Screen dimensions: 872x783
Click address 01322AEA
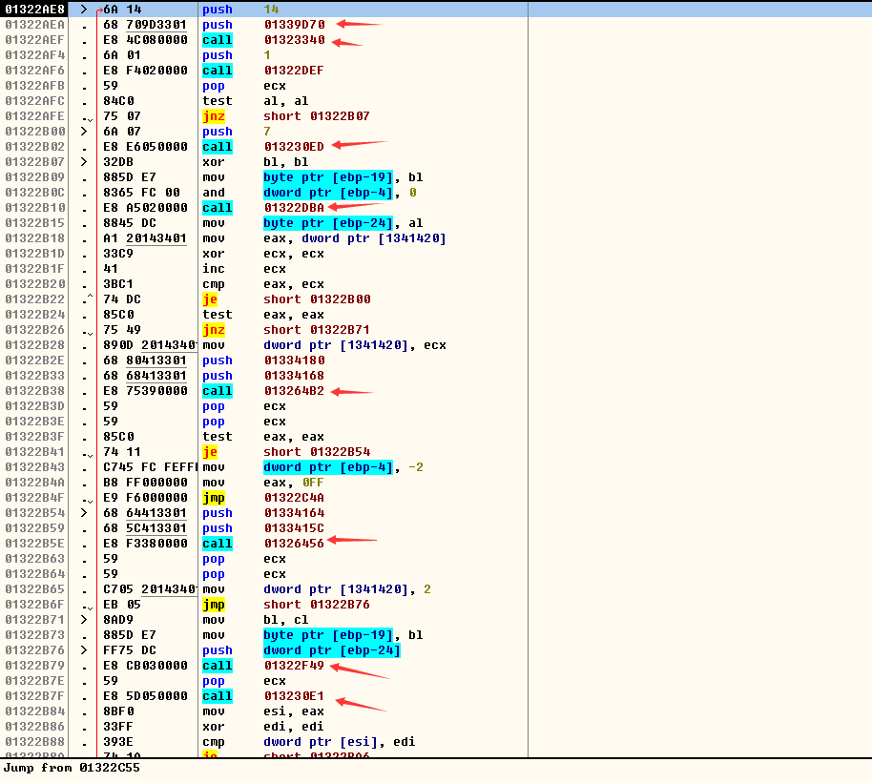click(x=35, y=25)
